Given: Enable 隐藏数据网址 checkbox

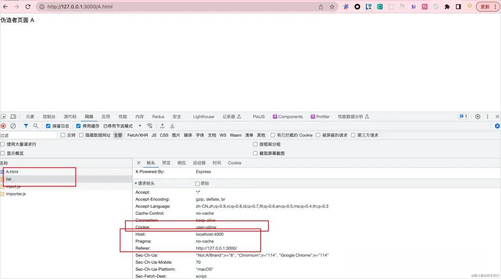Looking at the screenshot, I should (x=81, y=135).
